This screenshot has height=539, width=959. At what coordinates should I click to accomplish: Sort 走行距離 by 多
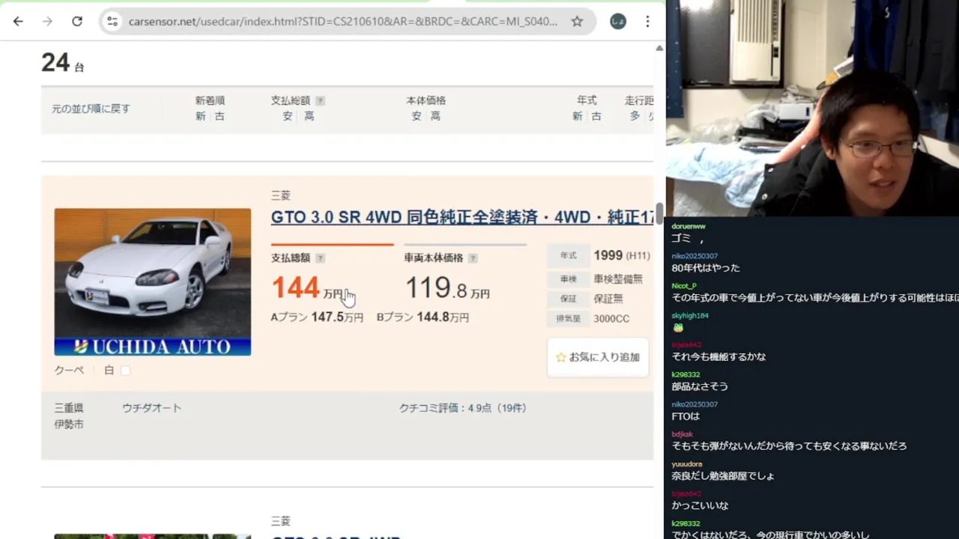635,116
